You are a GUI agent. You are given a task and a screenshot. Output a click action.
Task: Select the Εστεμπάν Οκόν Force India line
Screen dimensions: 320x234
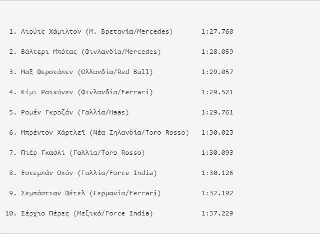coord(89,173)
